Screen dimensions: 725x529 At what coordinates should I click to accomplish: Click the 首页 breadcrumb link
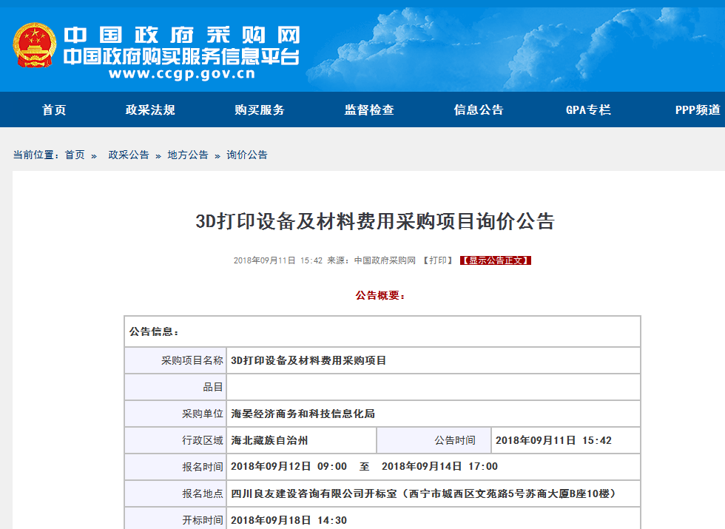click(75, 155)
